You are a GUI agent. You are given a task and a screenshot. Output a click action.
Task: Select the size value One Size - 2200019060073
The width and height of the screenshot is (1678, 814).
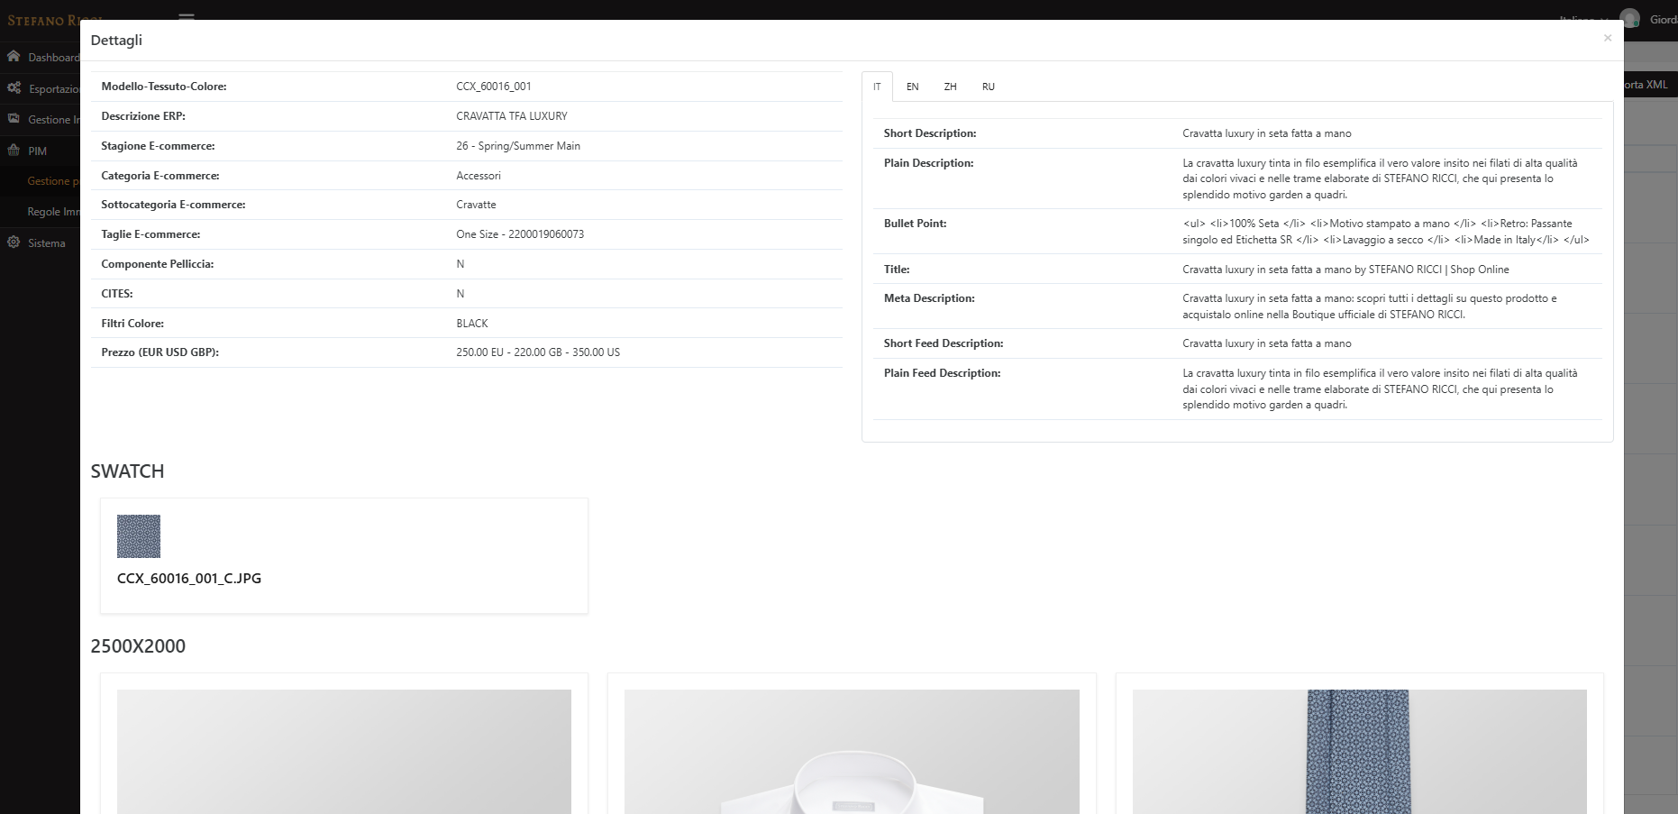(520, 234)
